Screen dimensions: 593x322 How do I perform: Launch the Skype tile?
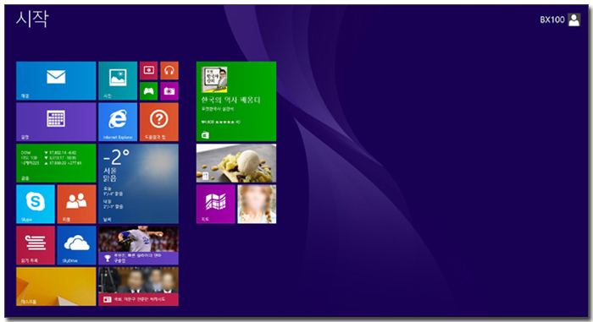[36, 205]
